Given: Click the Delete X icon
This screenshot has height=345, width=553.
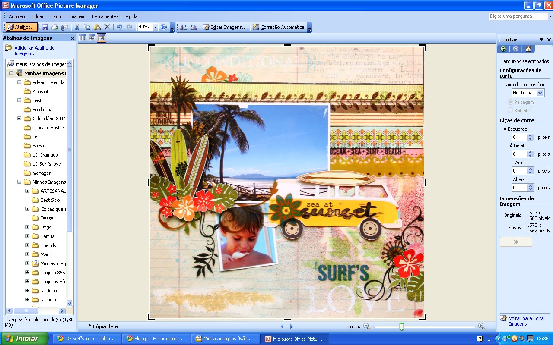Looking at the screenshot, I should coord(107,27).
